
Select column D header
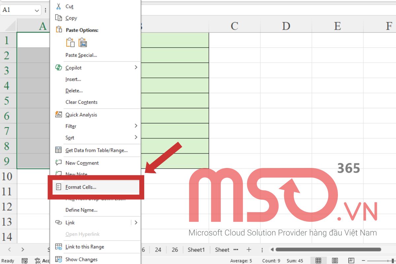[286, 26]
